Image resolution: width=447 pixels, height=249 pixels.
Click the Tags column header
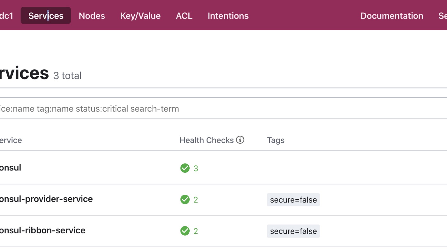point(276,140)
